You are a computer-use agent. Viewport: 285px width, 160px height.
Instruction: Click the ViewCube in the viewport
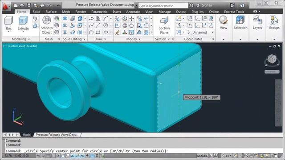(272, 59)
